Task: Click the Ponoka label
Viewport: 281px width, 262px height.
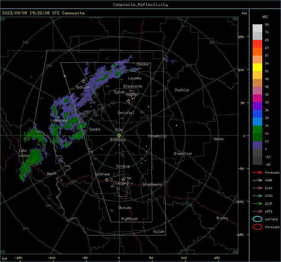Action: click(142, 64)
